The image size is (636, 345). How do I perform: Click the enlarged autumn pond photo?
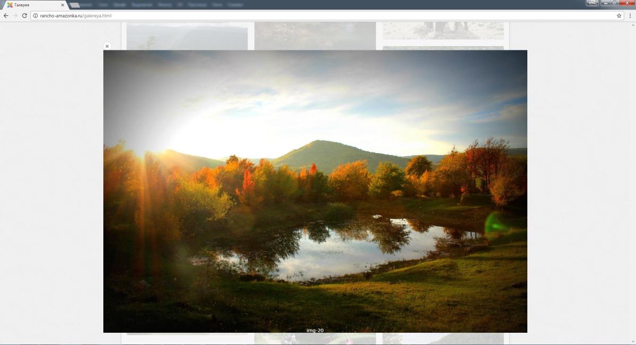pyautogui.click(x=315, y=191)
